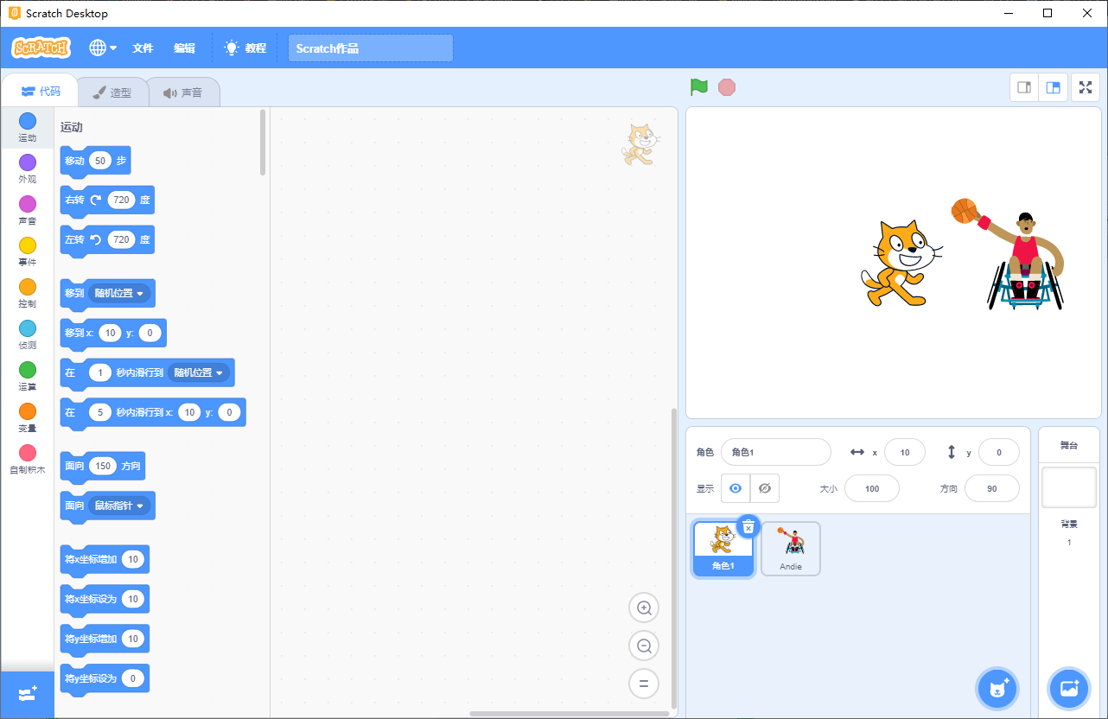Viewport: 1108px width, 719px height.
Task: Click the 舞台 stage label
Action: (x=1069, y=445)
